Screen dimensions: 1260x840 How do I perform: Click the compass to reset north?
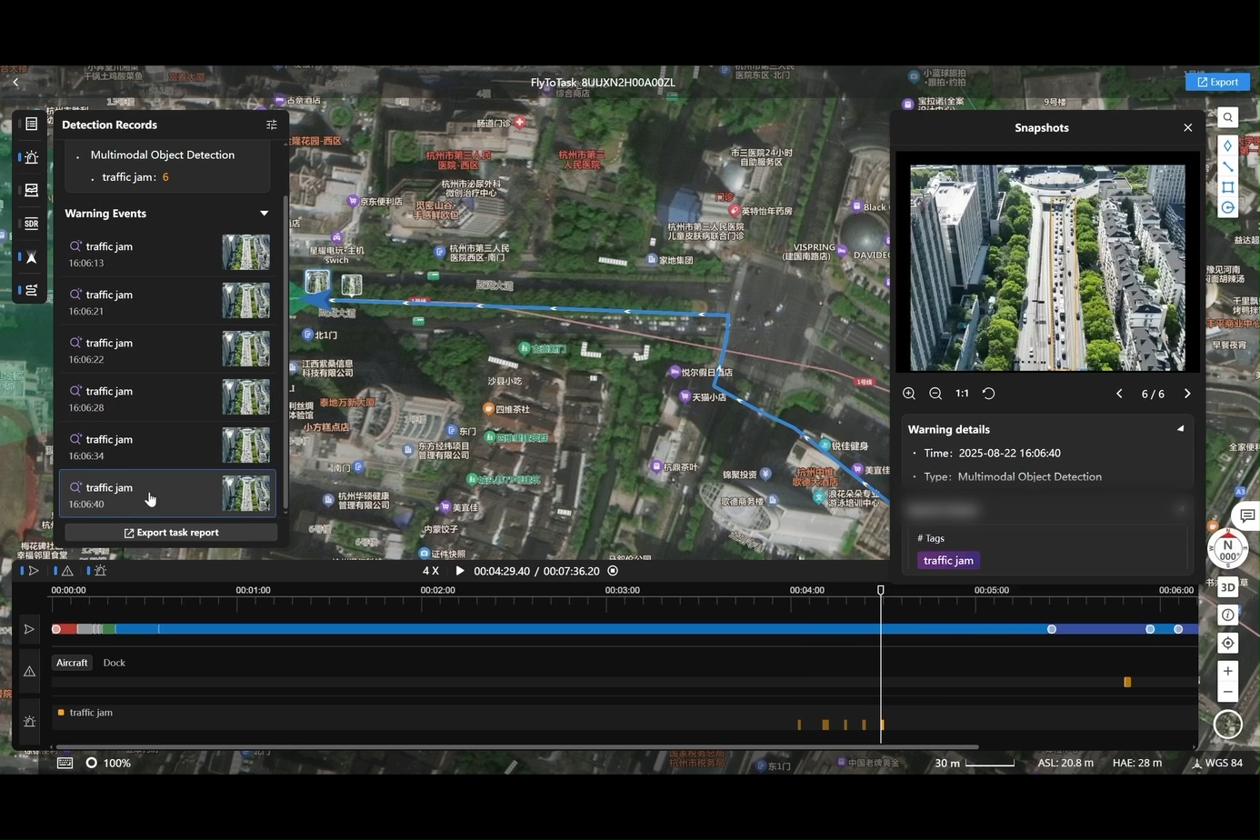pos(1227,549)
